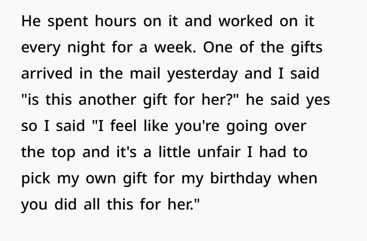
Task: Click the word "unfair"
Action: [x=219, y=152]
